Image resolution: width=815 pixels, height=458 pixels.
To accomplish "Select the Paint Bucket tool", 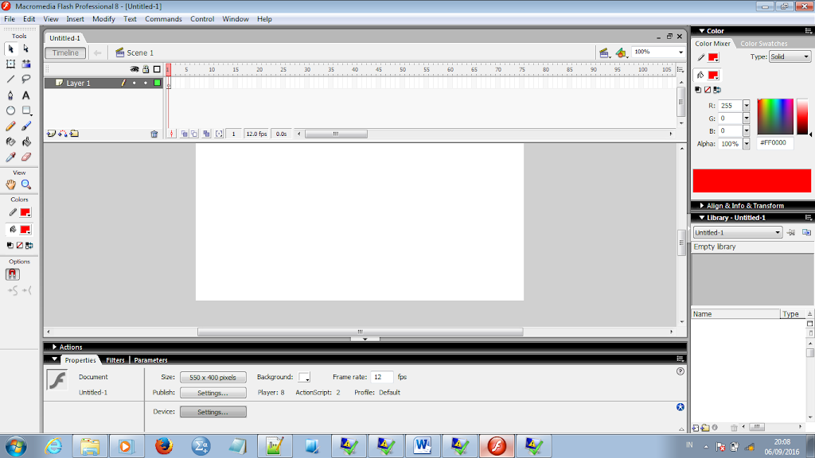I will (26, 142).
